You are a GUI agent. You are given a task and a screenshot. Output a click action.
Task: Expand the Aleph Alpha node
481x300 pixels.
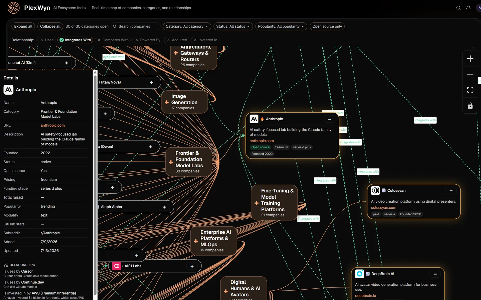click(x=164, y=207)
